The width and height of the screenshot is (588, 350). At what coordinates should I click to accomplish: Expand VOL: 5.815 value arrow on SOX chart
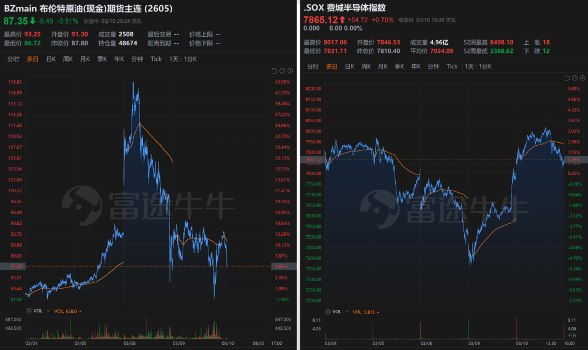point(378,312)
